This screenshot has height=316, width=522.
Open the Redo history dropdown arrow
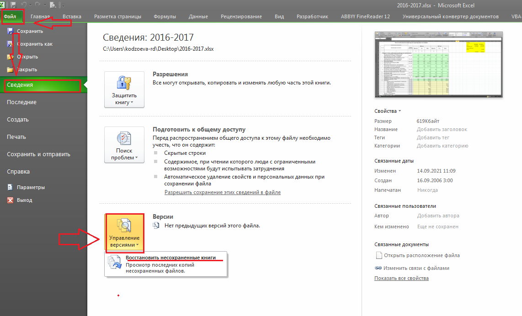pos(45,5)
